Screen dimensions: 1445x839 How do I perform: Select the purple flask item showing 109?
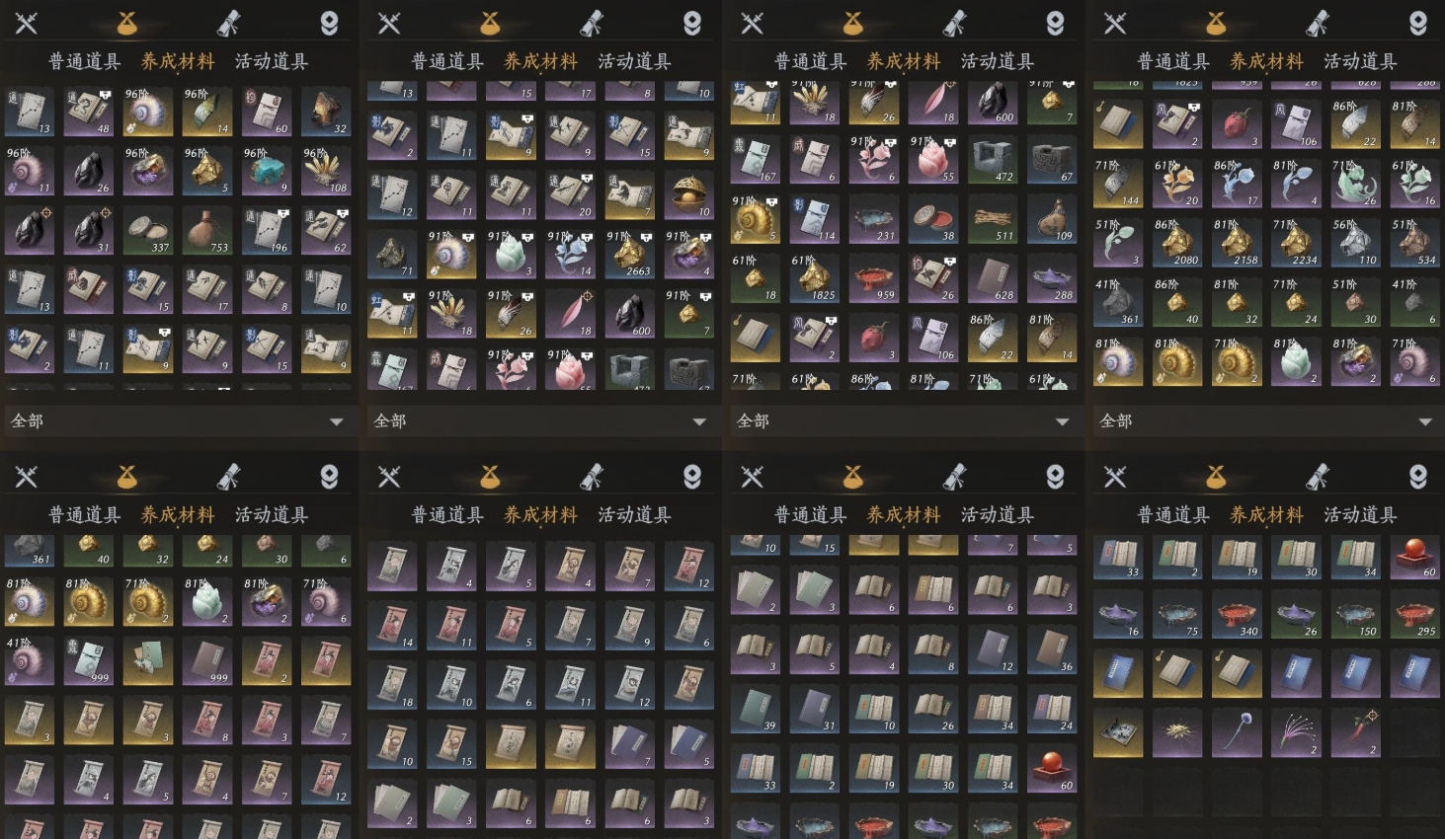[1052, 218]
